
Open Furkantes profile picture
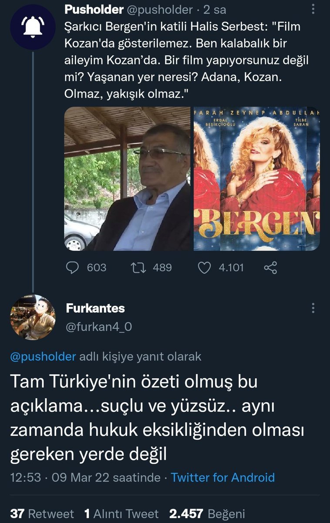[33, 317]
